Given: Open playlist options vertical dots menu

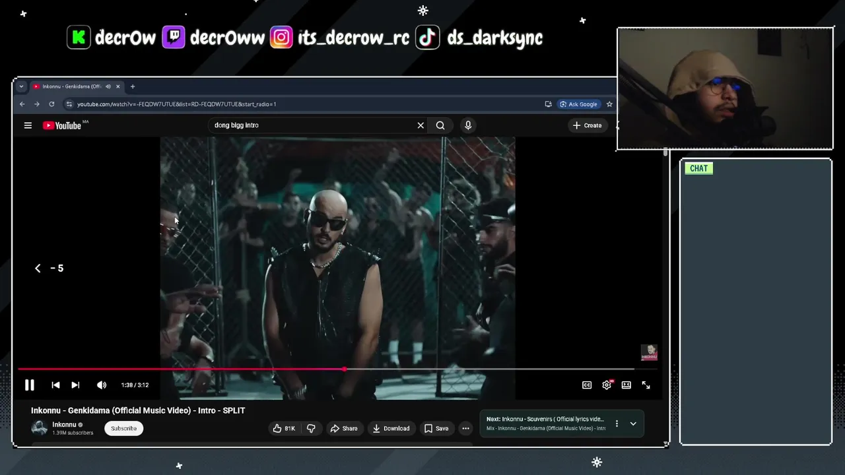Looking at the screenshot, I should (617, 424).
